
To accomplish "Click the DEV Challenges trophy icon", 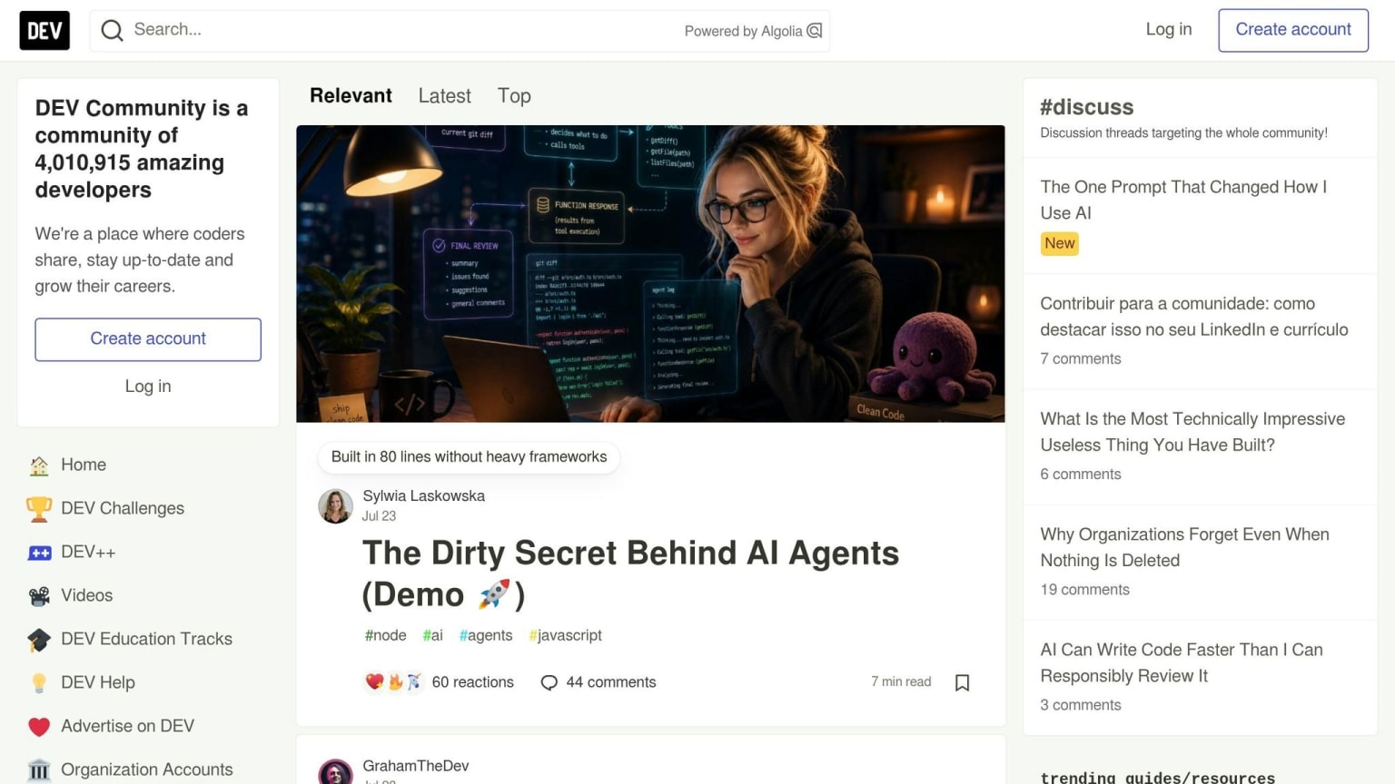I will [39, 509].
